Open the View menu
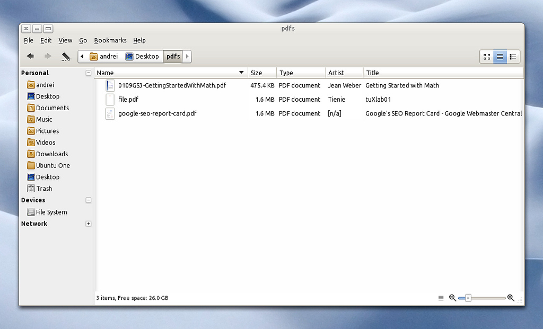This screenshot has width=543, height=329. [65, 40]
